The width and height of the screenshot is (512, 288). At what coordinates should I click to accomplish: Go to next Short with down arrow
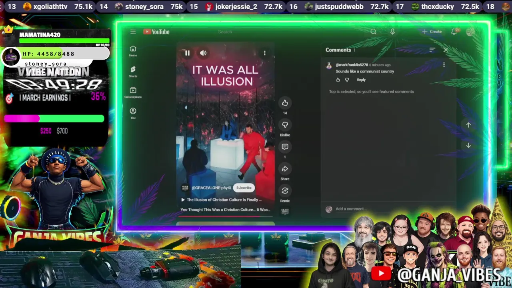tap(468, 146)
